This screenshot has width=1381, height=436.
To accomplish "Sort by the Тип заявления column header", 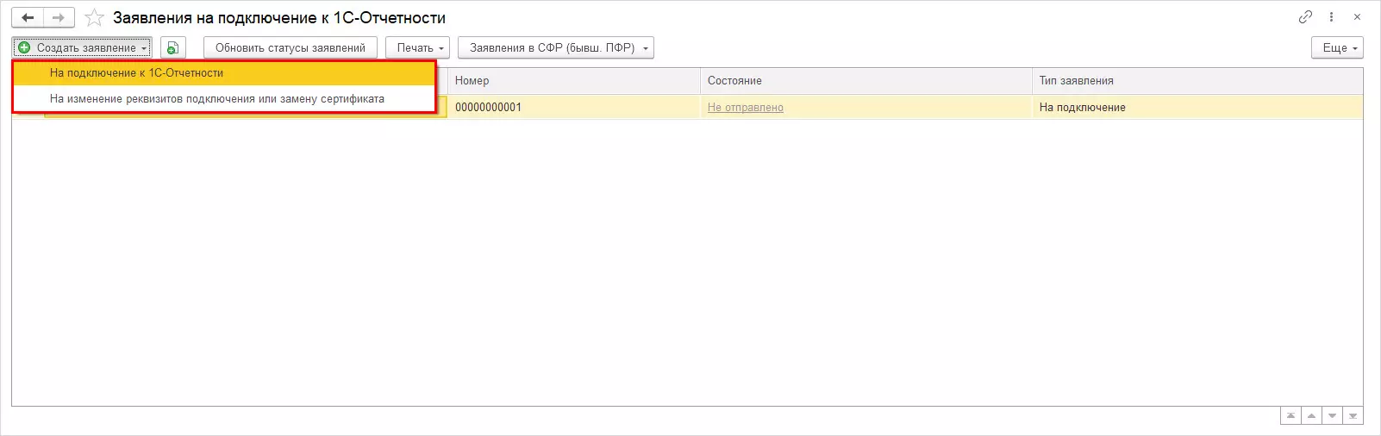I will pyautogui.click(x=1197, y=81).
